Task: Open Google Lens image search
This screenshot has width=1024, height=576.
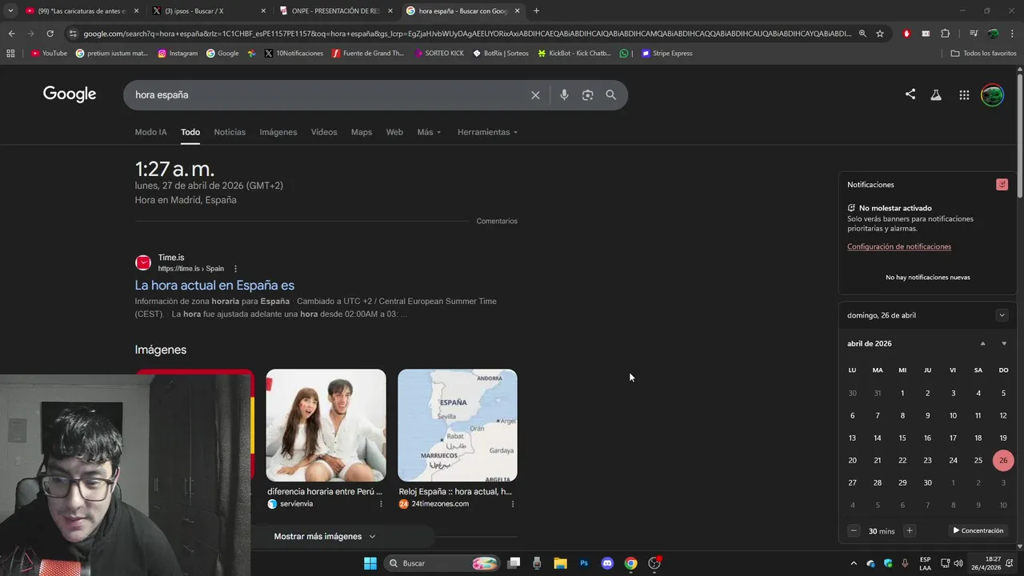Action: [587, 94]
